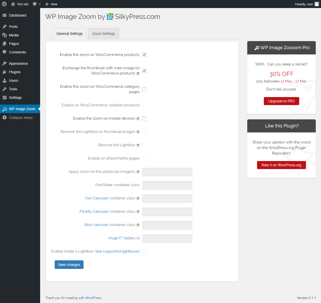Click the Save changes button
Image resolution: width=321 pixels, height=303 pixels.
coord(69,265)
